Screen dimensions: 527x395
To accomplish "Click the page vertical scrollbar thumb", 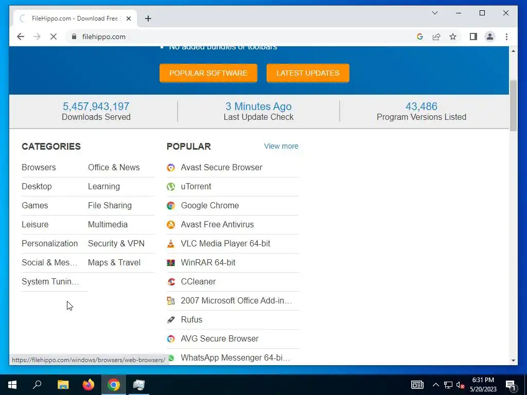I will [513, 105].
